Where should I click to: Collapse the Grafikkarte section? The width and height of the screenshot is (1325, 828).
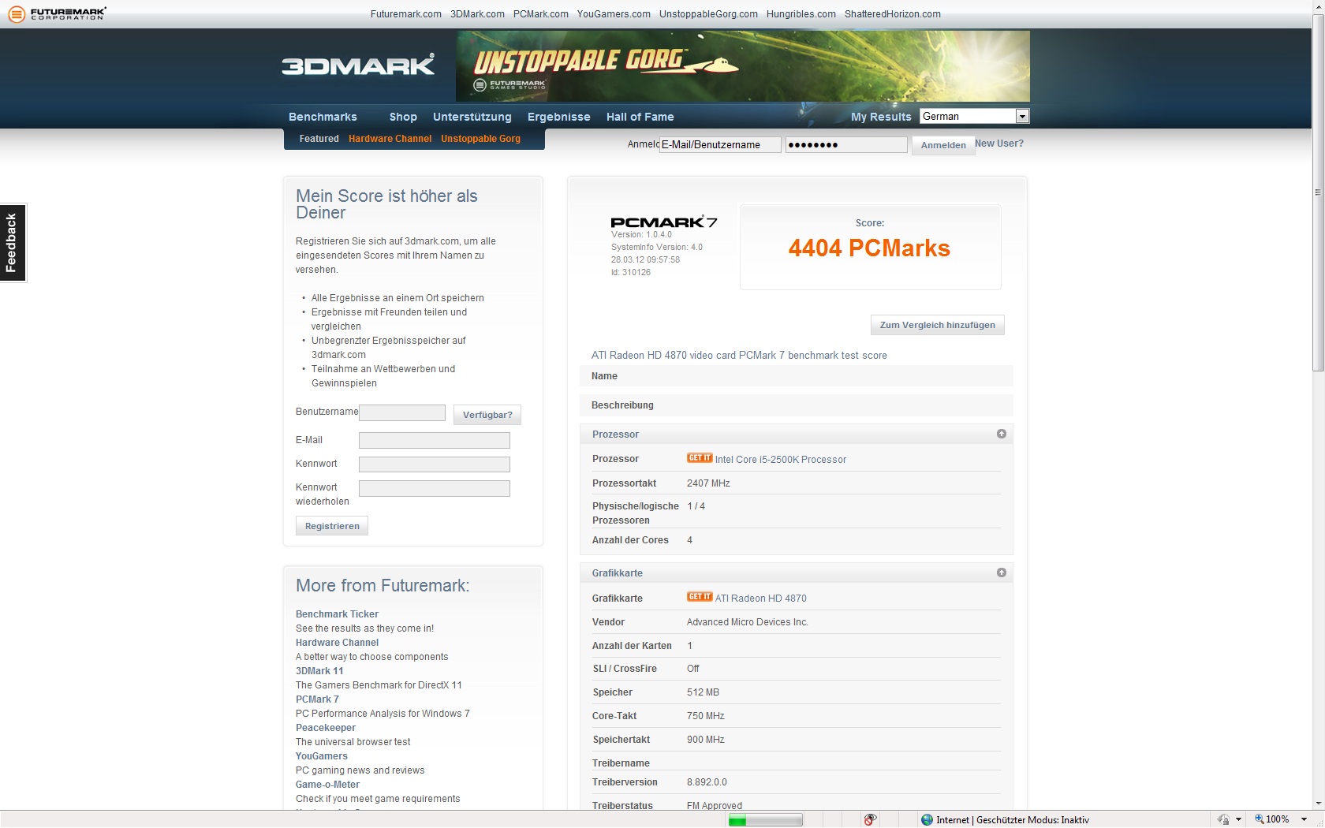tap(1002, 573)
